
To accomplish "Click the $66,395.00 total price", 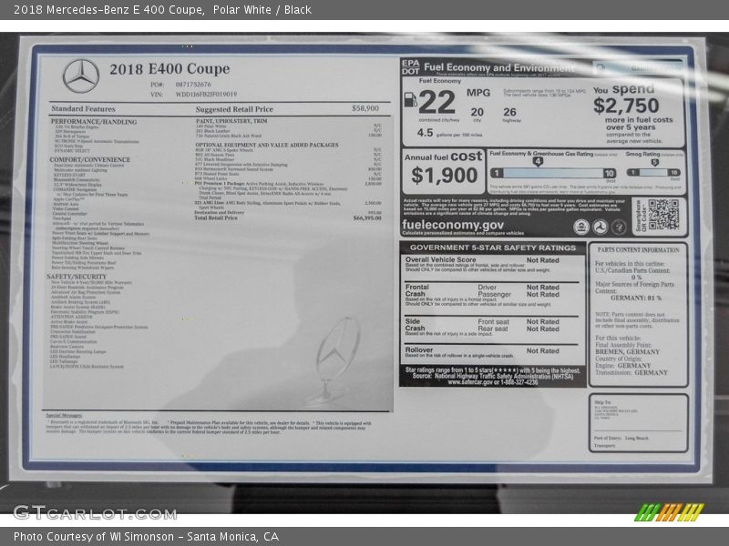I will point(367,217).
